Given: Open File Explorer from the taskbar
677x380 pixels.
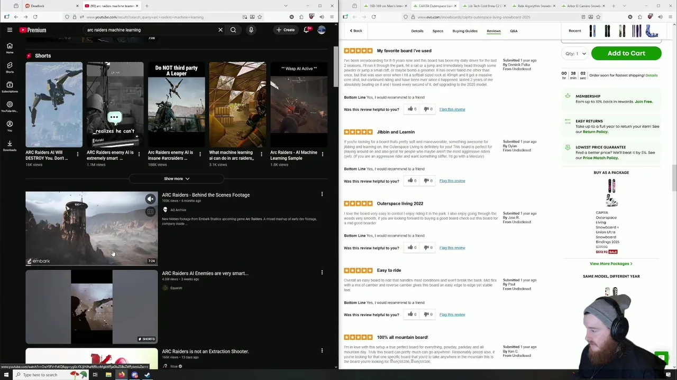Looking at the screenshot, I should tap(108, 375).
